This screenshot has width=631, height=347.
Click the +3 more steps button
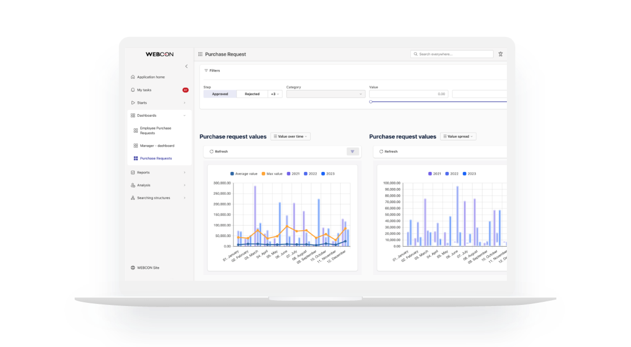[x=275, y=94]
